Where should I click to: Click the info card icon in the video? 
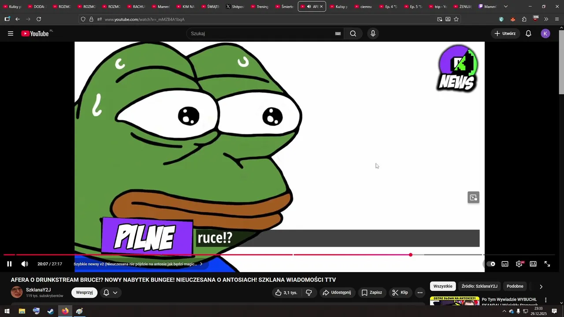(473, 198)
